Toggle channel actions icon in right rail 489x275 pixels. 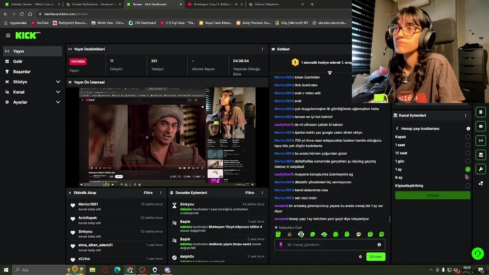481,155
